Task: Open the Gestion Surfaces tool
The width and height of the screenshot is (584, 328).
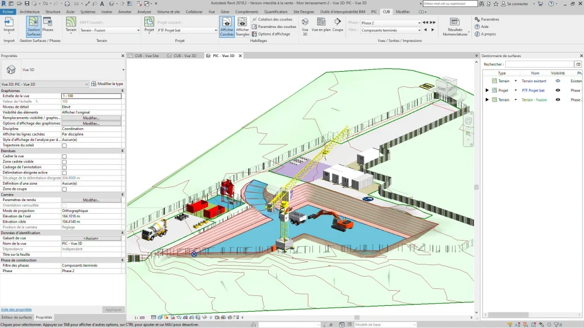Action: pyautogui.click(x=33, y=26)
